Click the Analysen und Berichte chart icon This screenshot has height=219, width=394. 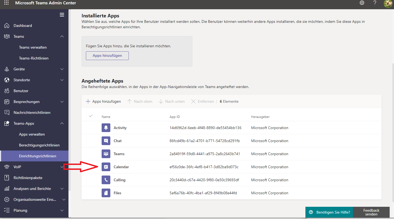[x=7, y=189]
